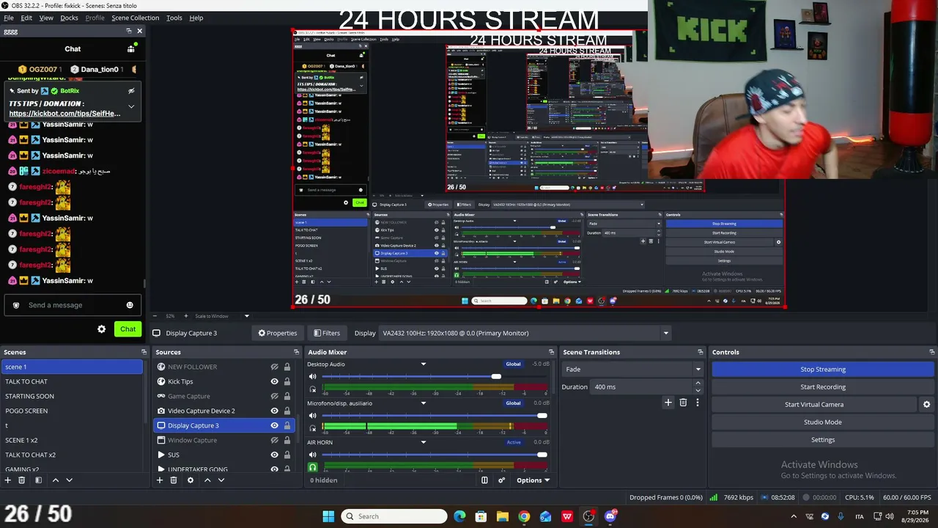
Task: Open transition properties three-dot menu
Action: tap(697, 402)
